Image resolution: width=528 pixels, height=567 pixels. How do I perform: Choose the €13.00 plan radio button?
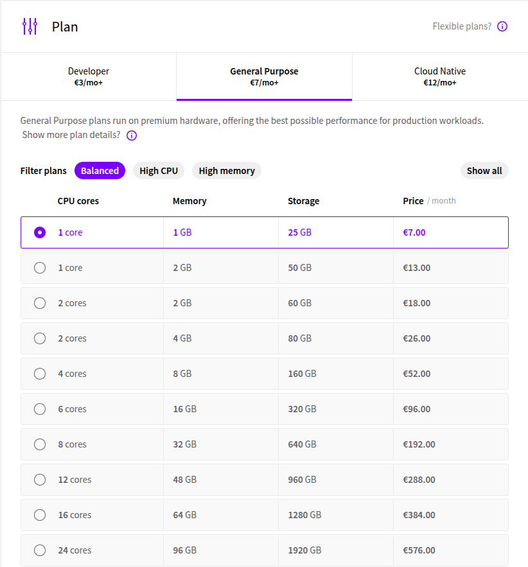coord(40,268)
